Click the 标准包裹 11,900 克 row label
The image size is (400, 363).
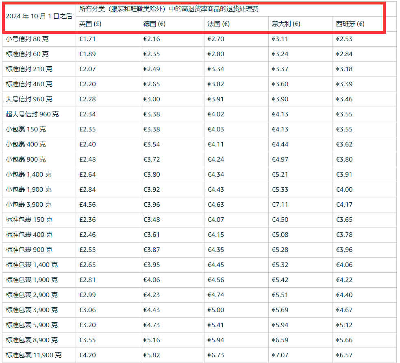coord(34,355)
